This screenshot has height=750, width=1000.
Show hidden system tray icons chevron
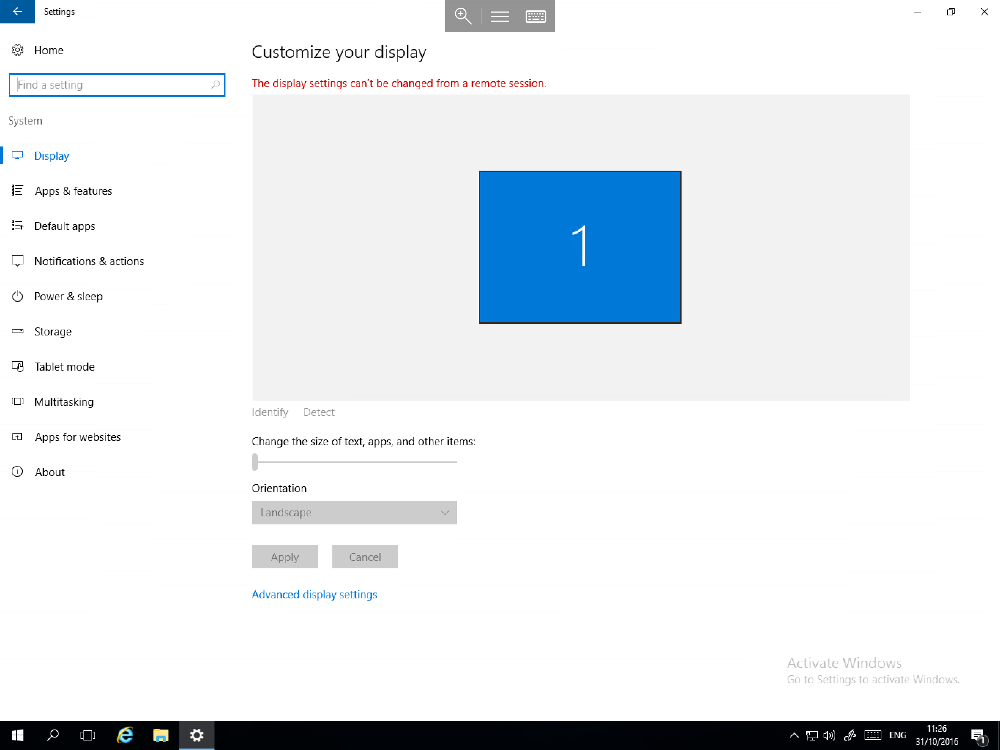(794, 735)
